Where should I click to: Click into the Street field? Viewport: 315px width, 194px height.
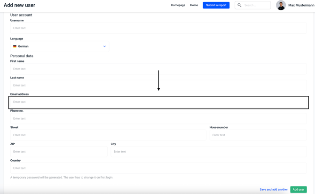108,135
